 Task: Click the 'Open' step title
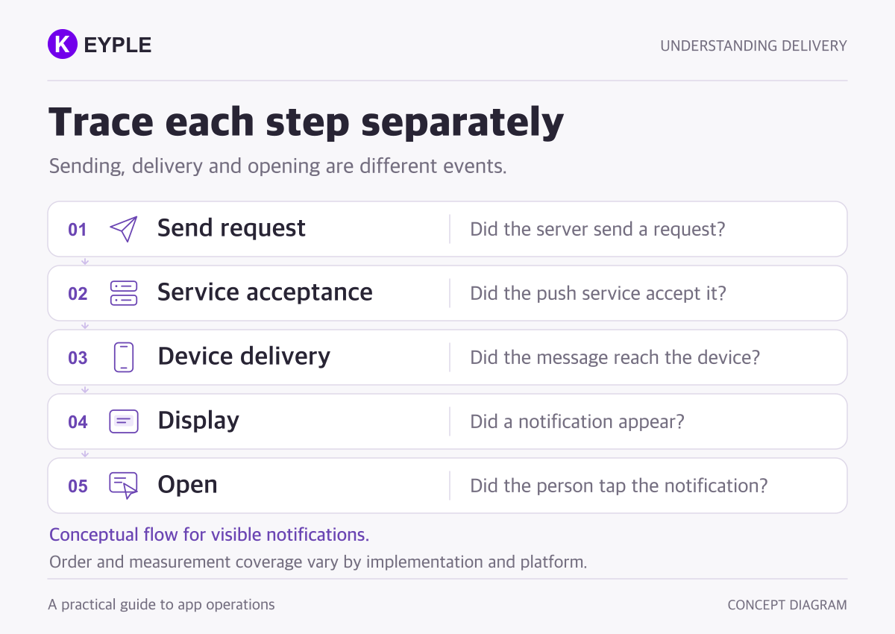[x=187, y=485]
